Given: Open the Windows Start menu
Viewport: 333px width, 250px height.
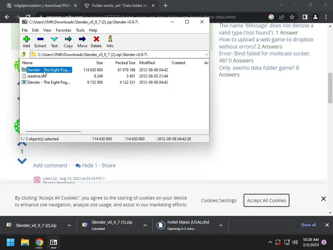Looking at the screenshot, I should pyautogui.click(x=10, y=242).
